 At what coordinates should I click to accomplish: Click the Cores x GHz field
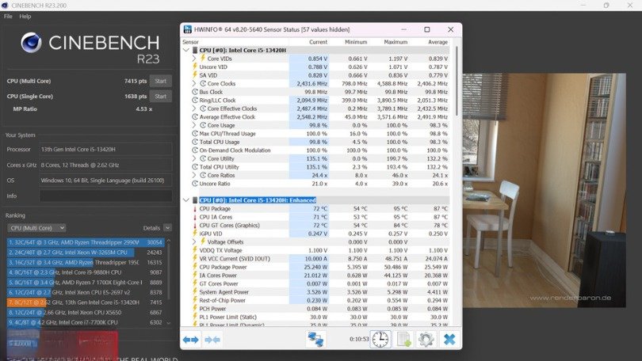(105, 165)
